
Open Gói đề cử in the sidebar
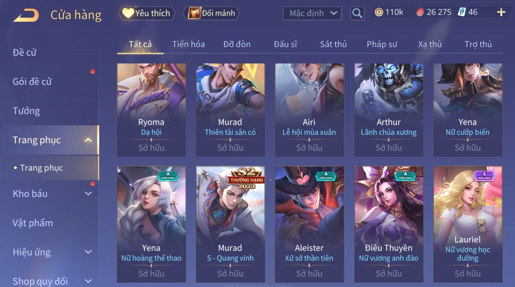click(x=32, y=82)
